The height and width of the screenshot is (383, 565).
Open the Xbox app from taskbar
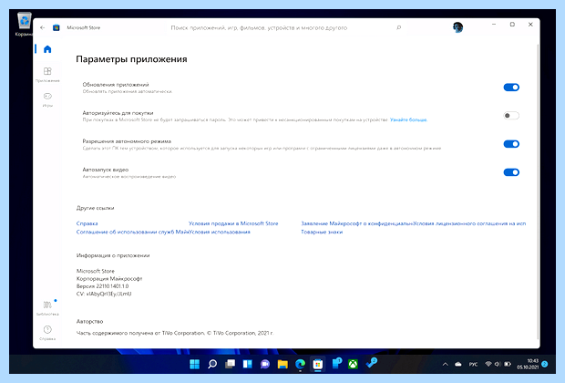(x=353, y=364)
